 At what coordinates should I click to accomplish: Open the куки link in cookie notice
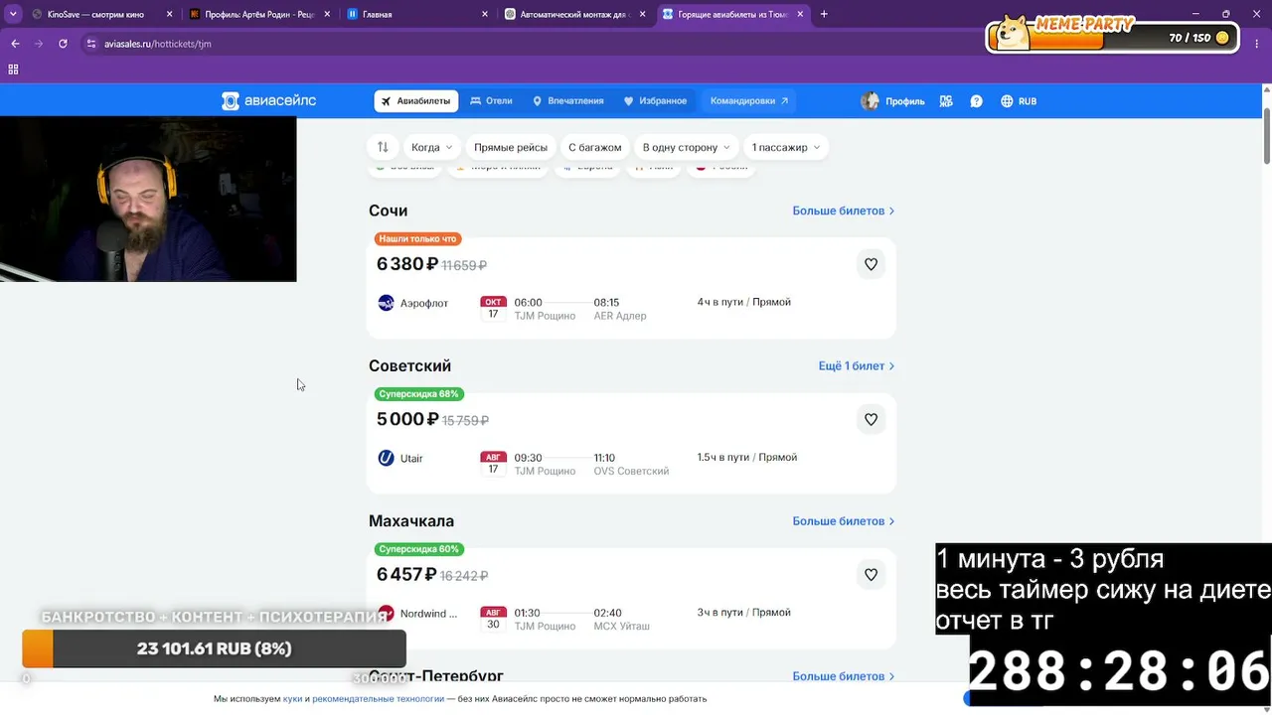[292, 699]
